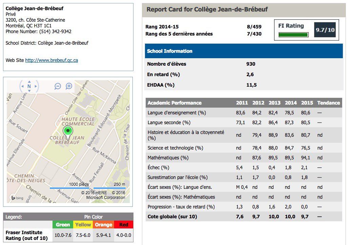Open the www.brebeuf.qc.ca website link
This screenshot has width=353, height=245.
[51, 60]
